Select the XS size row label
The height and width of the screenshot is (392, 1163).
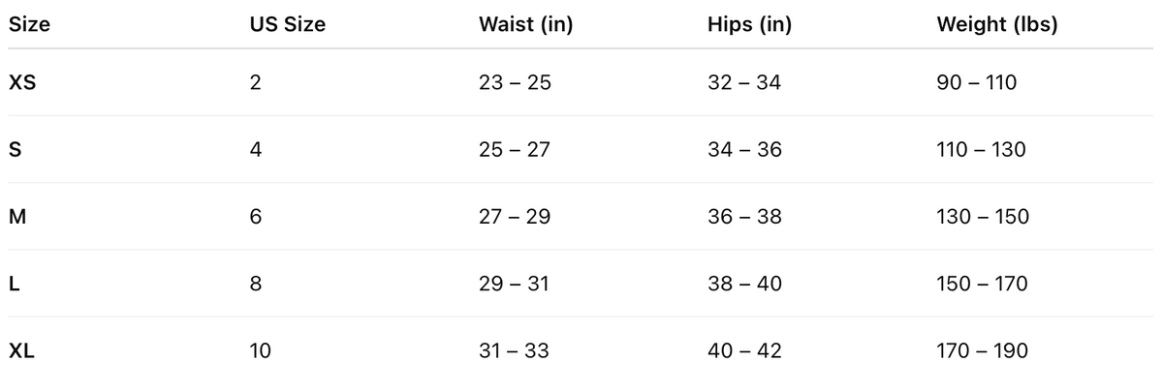coord(22,83)
